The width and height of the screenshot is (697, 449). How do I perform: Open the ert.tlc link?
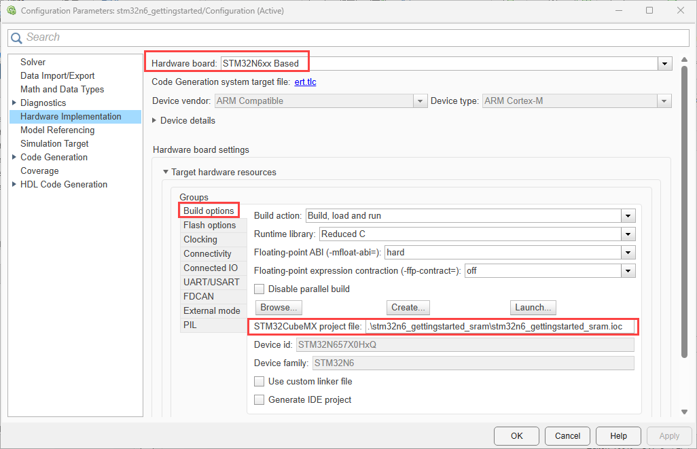pyautogui.click(x=306, y=82)
